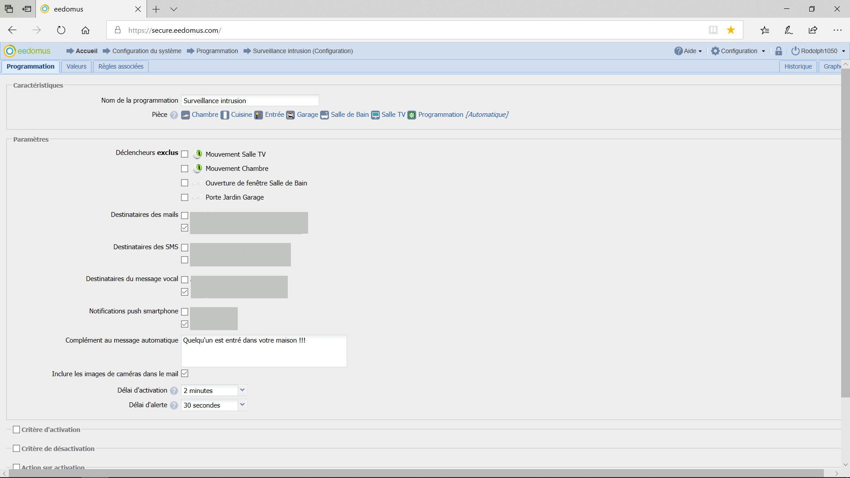This screenshot has height=478, width=850.
Task: Expand the Critère d'activation section
Action: [x=16, y=429]
